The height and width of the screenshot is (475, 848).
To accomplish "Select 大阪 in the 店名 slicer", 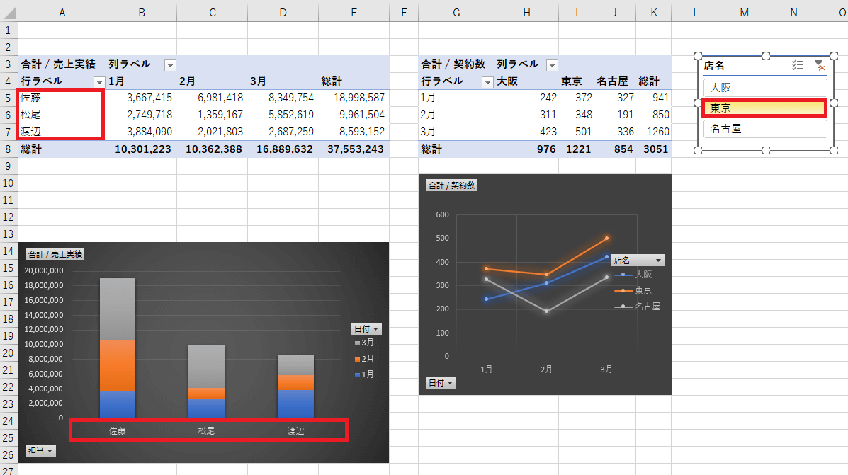I will tap(764, 88).
